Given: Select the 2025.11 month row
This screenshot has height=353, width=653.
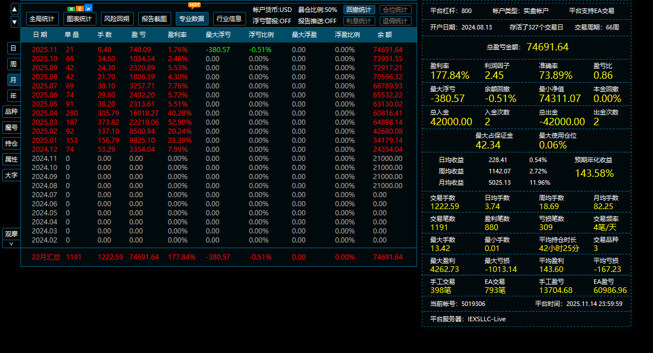Looking at the screenshot, I should [219, 49].
